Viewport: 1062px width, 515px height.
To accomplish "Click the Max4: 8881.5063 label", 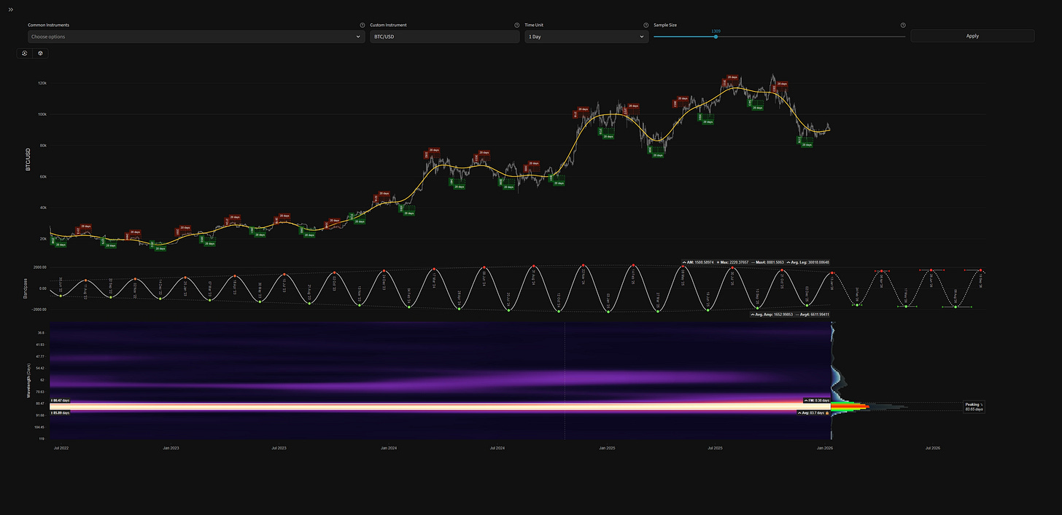I will tap(767, 262).
